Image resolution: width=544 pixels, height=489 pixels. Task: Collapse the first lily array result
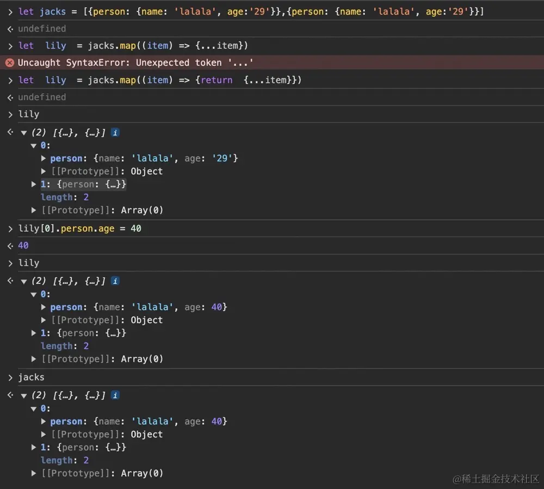23,133
